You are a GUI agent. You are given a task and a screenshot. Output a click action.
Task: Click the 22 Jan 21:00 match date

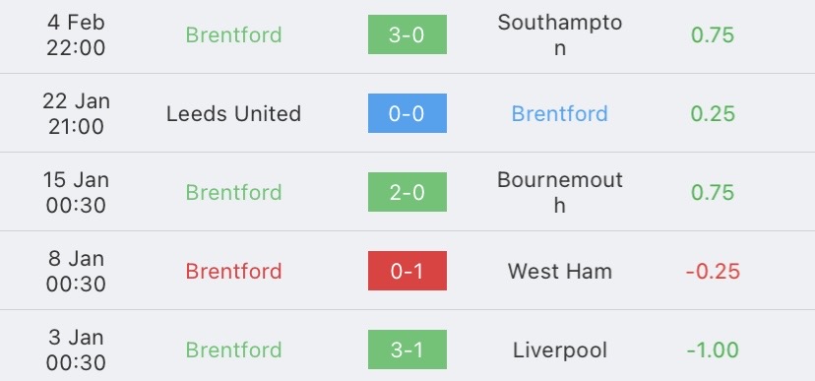point(76,114)
